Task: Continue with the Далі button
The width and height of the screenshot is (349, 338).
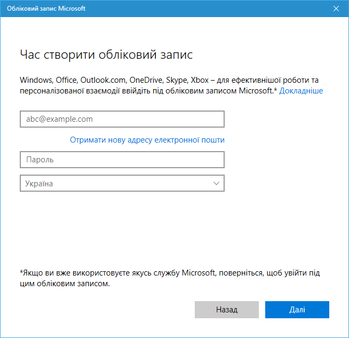Action: pyautogui.click(x=297, y=310)
